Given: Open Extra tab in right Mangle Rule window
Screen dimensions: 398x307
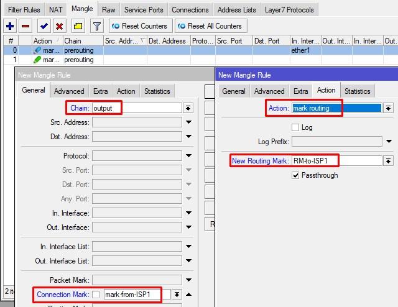Looking at the screenshot, I should click(301, 91).
